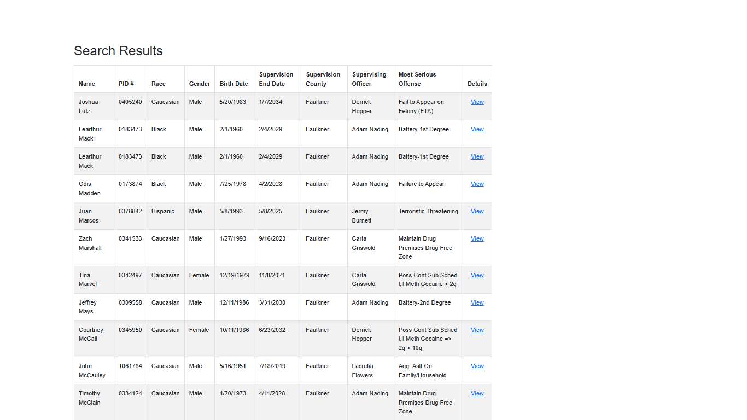Click the PID # column header
This screenshot has height=420, width=747.
(x=126, y=84)
